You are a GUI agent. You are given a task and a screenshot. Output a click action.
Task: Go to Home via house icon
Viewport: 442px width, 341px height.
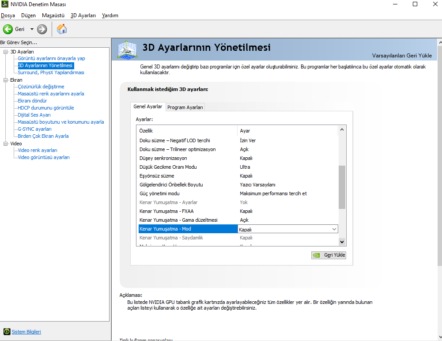62,29
